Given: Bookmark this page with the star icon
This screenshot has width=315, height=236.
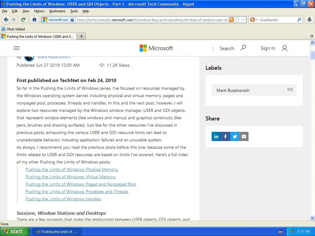Looking at the screenshot, I should click(x=237, y=20).
